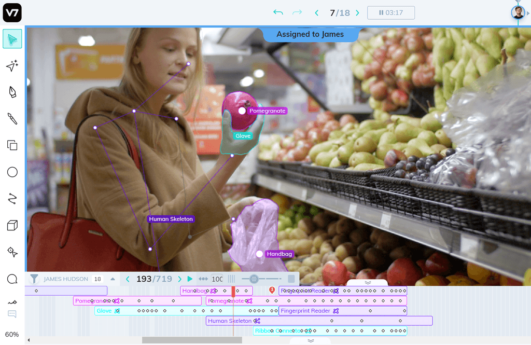
Task: Play the video timeline
Action: coord(190,279)
